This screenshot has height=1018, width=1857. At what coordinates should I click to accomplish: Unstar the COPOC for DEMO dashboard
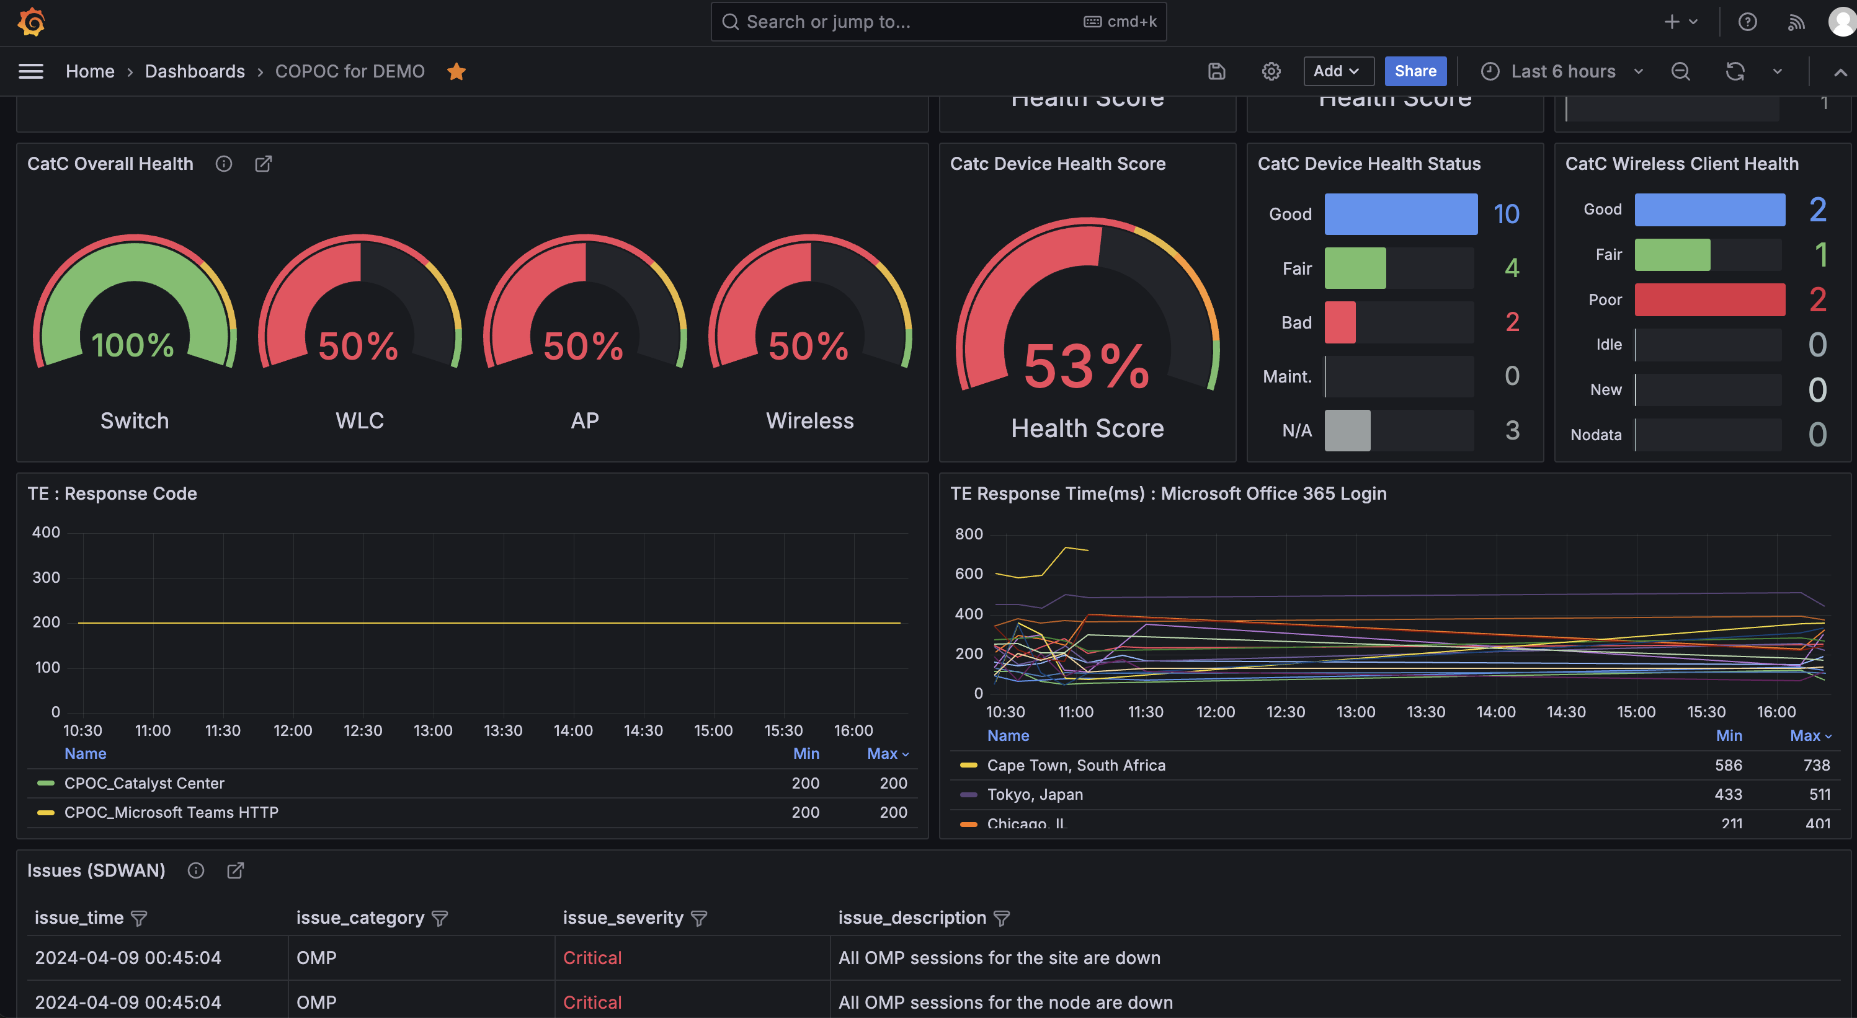pyautogui.click(x=456, y=71)
